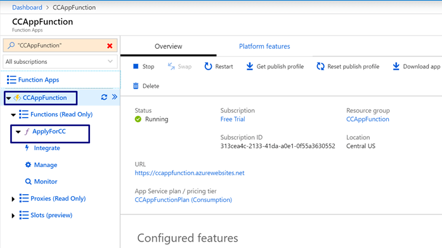
Task: Open the CCAppFunction resource group link
Action: tap(368, 119)
